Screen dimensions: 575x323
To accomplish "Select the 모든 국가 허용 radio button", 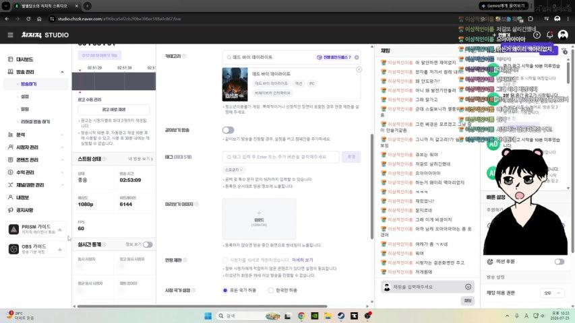I will coord(225,290).
